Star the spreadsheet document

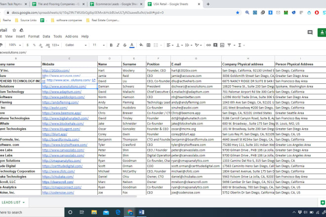click(x=14, y=30)
